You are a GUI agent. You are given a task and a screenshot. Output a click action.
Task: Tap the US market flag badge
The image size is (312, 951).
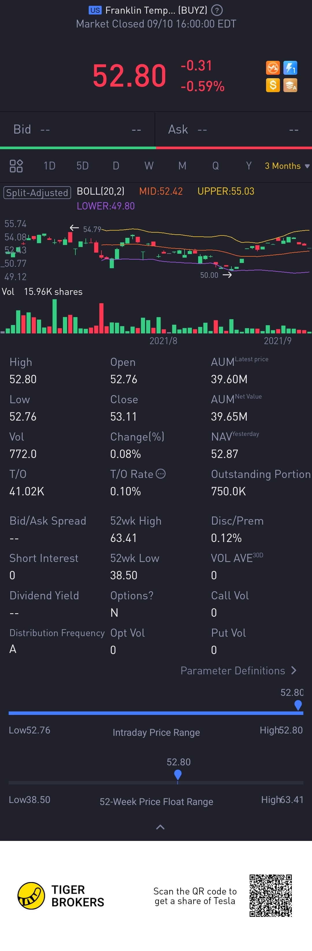95,10
